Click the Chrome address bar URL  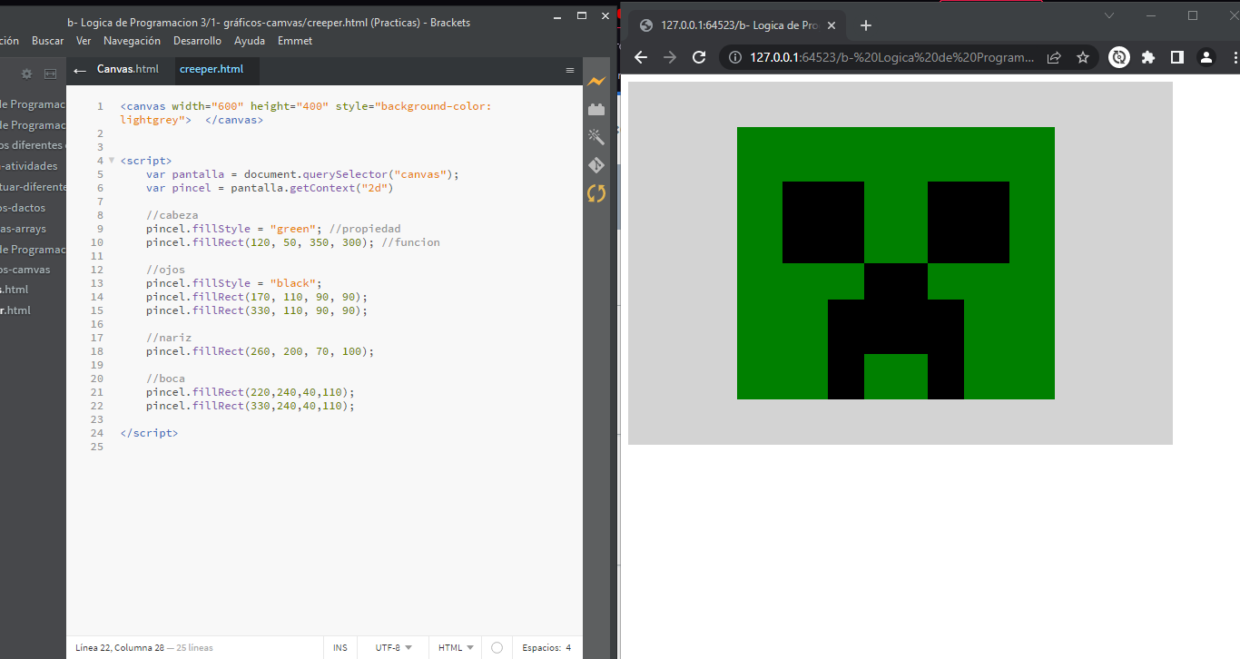(x=891, y=57)
